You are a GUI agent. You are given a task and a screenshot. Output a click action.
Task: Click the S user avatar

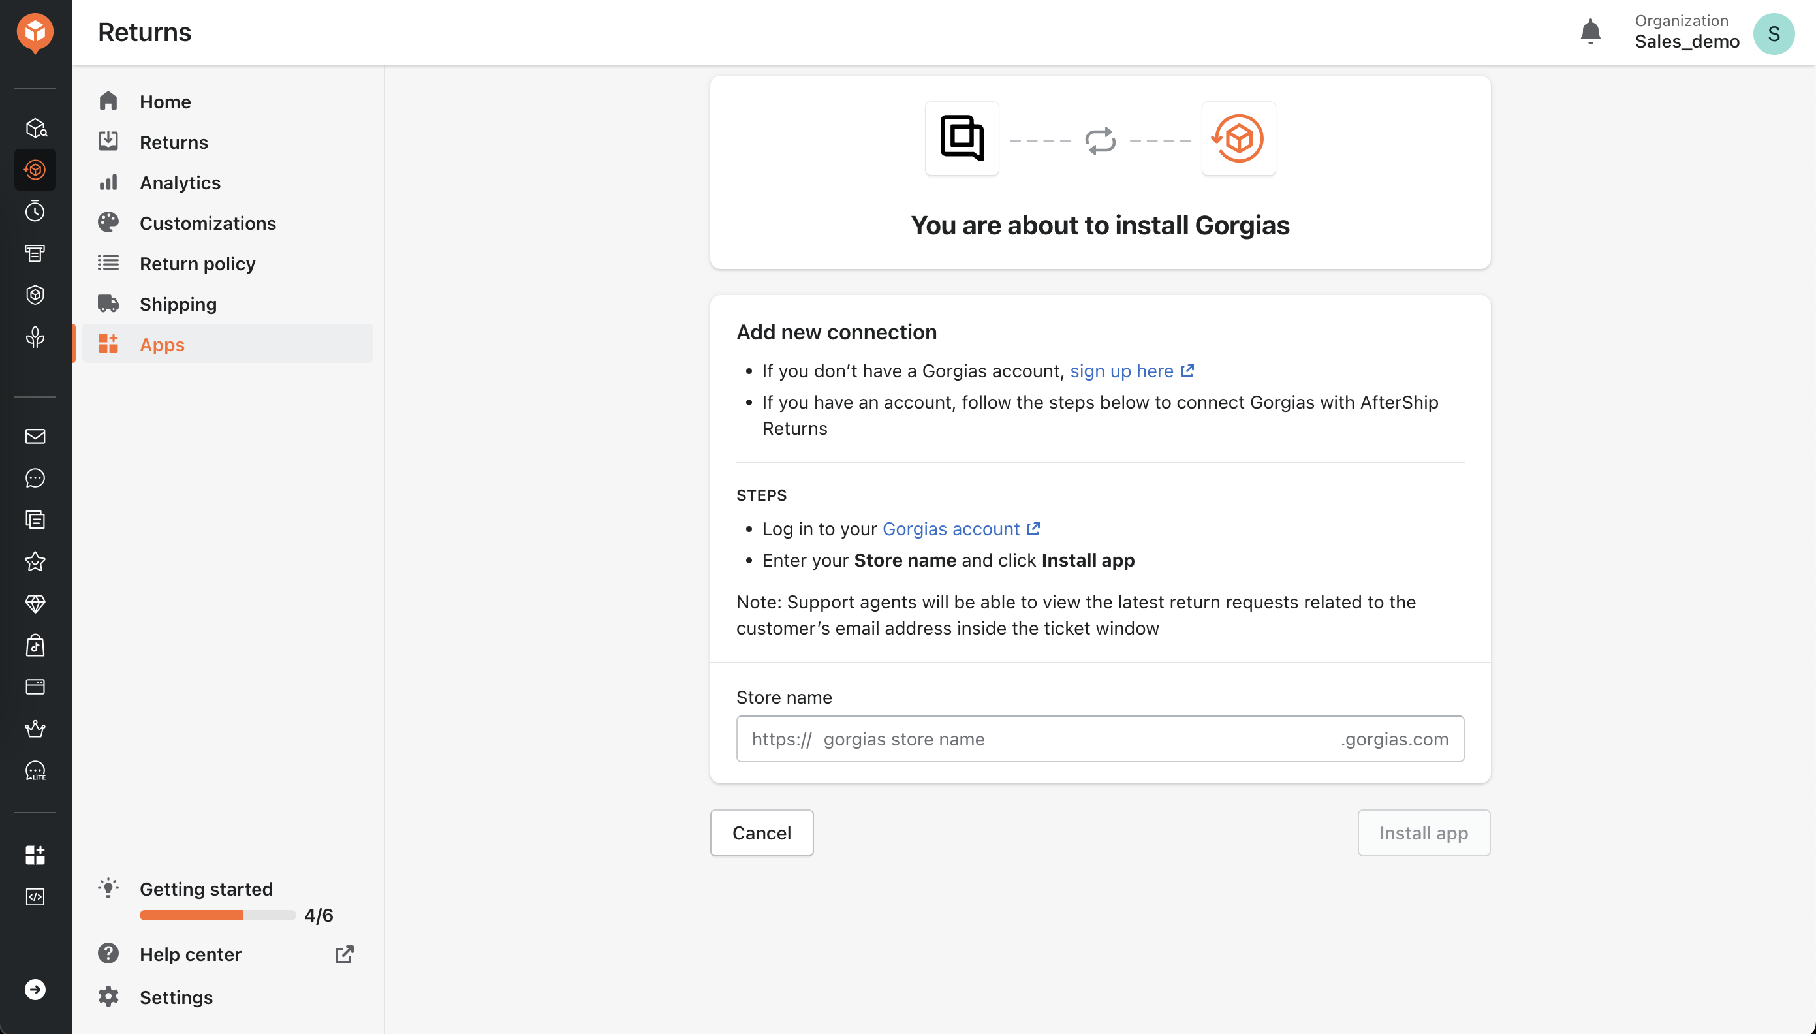point(1774,33)
